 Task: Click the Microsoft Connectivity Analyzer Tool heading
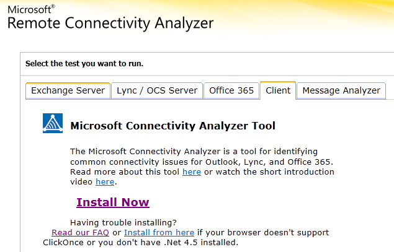click(x=173, y=126)
